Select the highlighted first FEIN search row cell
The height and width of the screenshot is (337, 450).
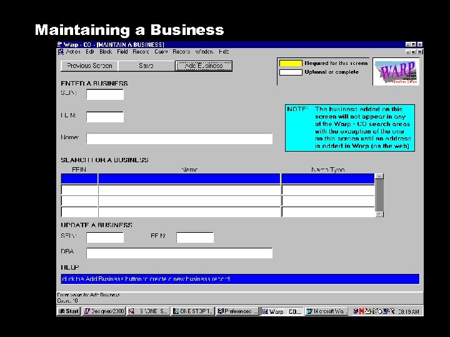pos(79,179)
